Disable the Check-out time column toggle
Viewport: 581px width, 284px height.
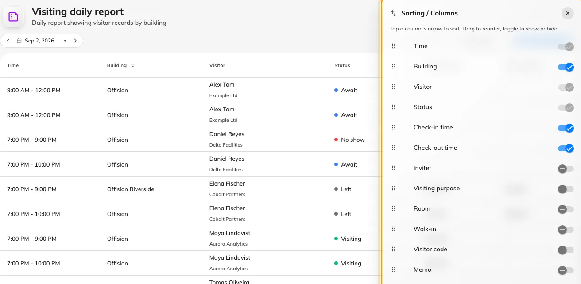[x=566, y=148]
